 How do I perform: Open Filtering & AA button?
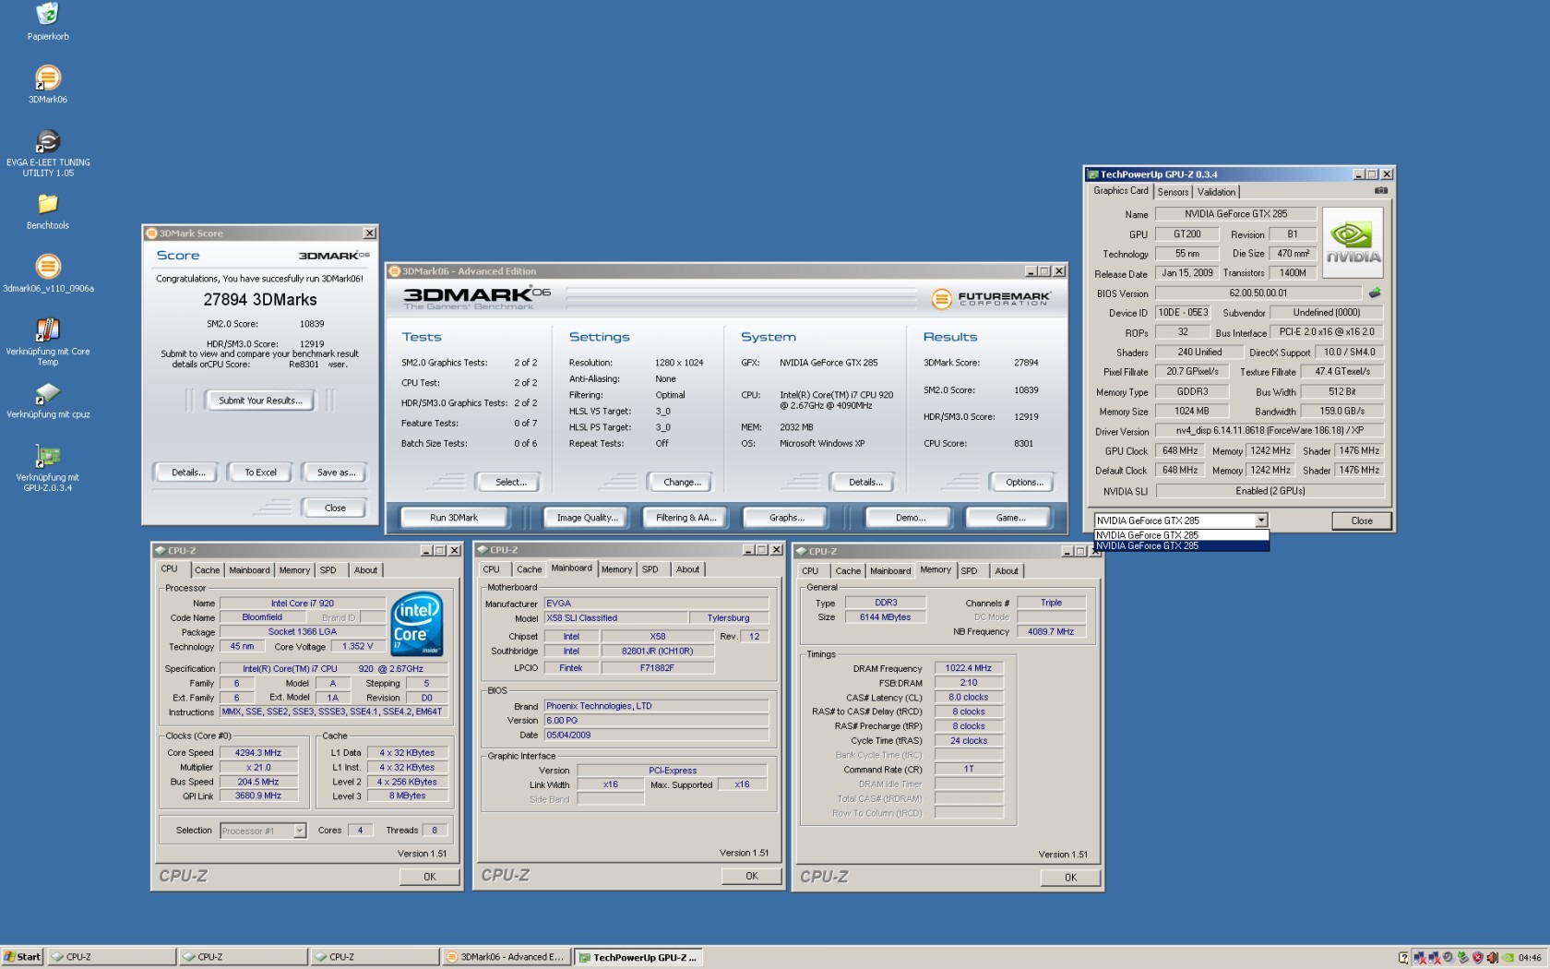click(x=686, y=518)
